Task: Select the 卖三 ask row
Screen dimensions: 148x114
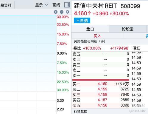Action: (101, 65)
